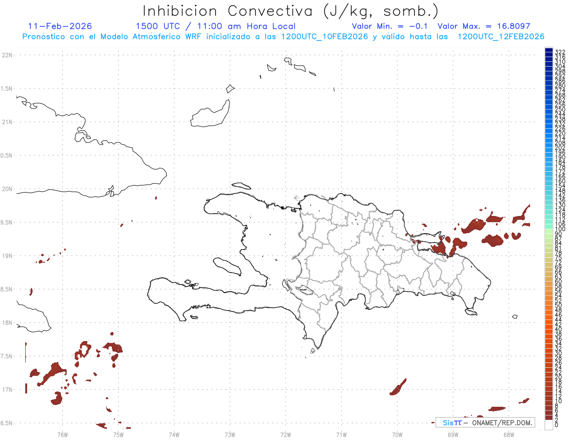Screen dimensions: 571x441
Task: Click the '71W' longitude label
Action: (341, 434)
